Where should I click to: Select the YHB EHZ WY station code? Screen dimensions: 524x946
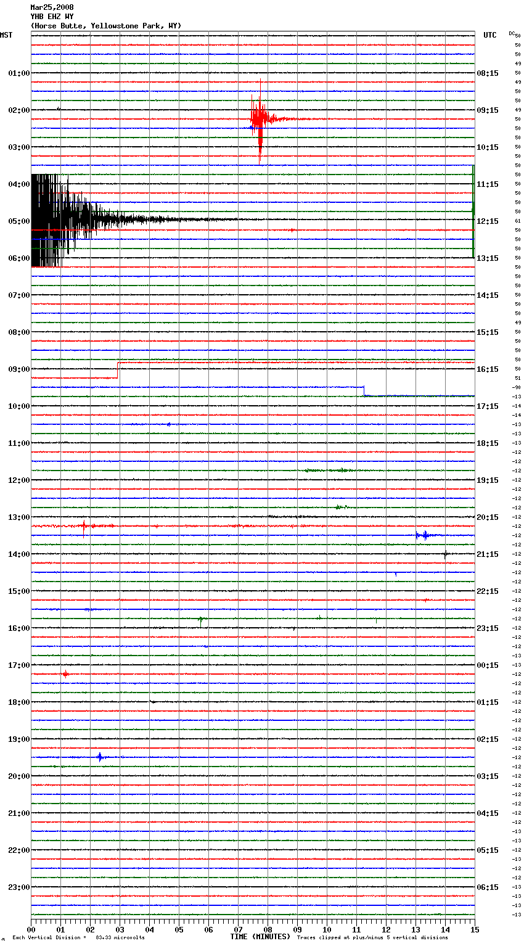52,17
